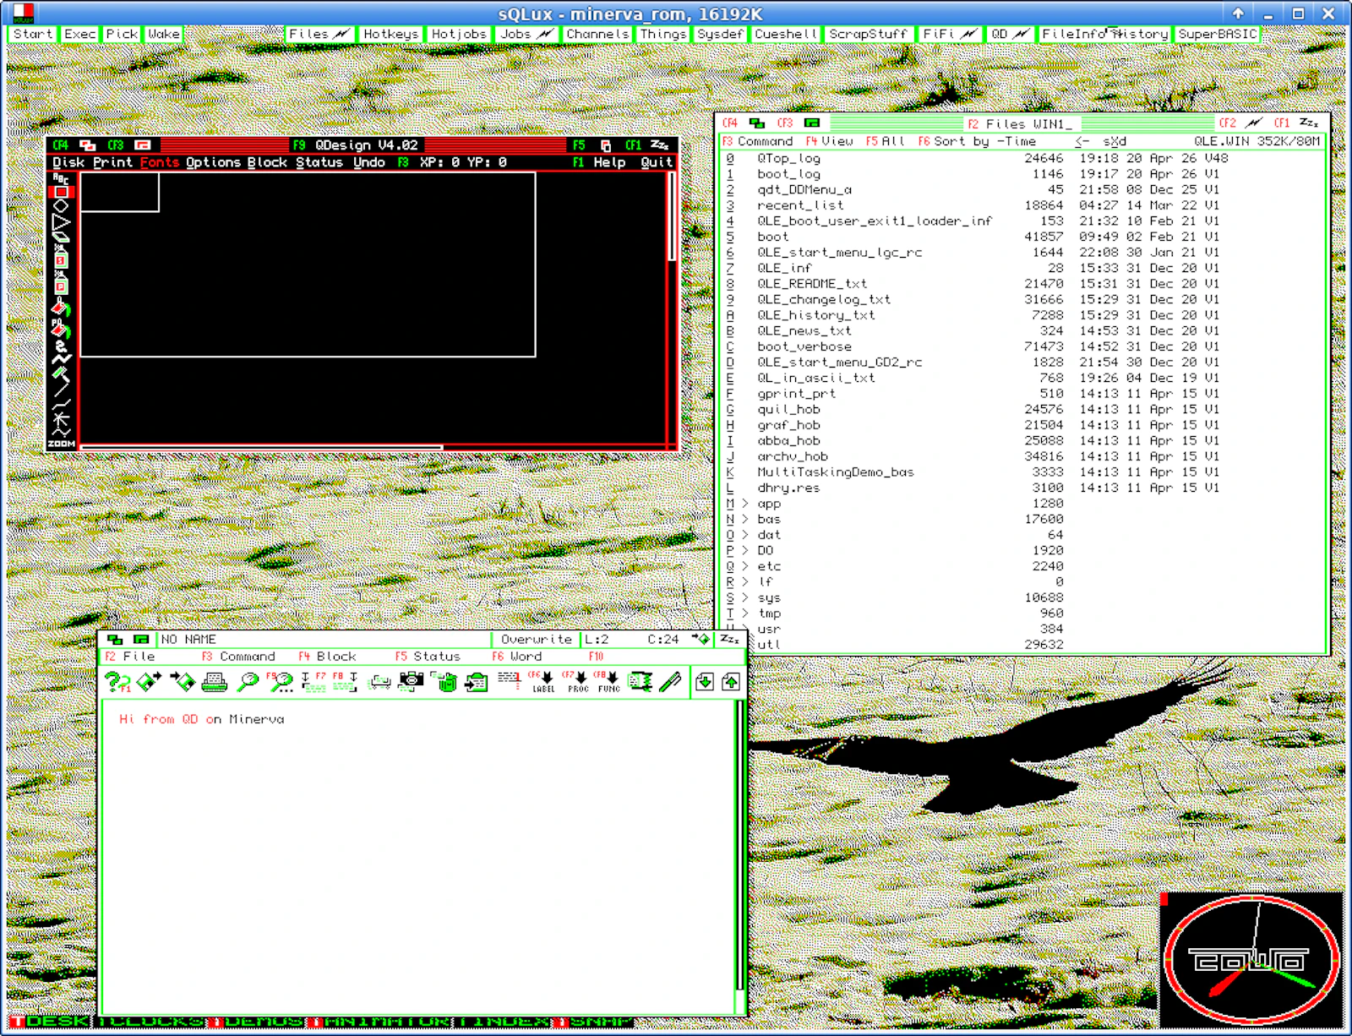Open the F4 Block menu in QD editor
1352x1036 pixels.
pyautogui.click(x=327, y=657)
